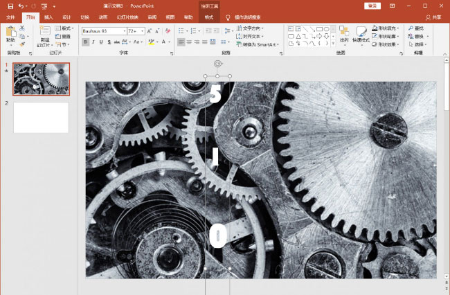Click the Paste (粘贴) icon
Image resolution: width=450 pixels, height=295 pixels.
pyautogui.click(x=10, y=33)
